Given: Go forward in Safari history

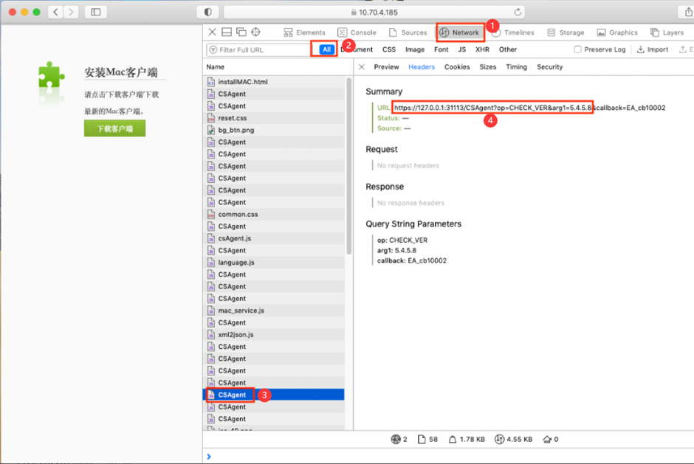Looking at the screenshot, I should tap(71, 12).
